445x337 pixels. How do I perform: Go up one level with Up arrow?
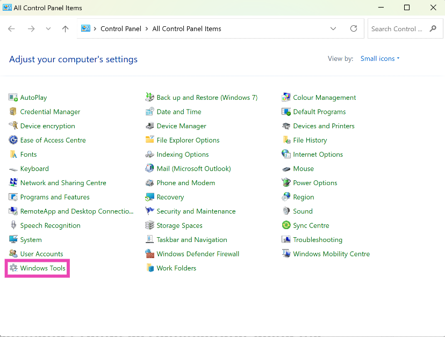65,29
